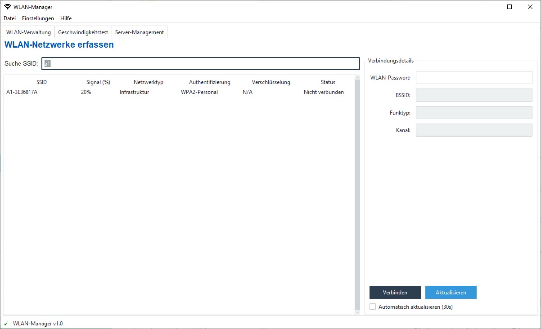541x329 pixels.
Task: Click the BSSID field in Verbindungsdetails
Action: click(473, 95)
